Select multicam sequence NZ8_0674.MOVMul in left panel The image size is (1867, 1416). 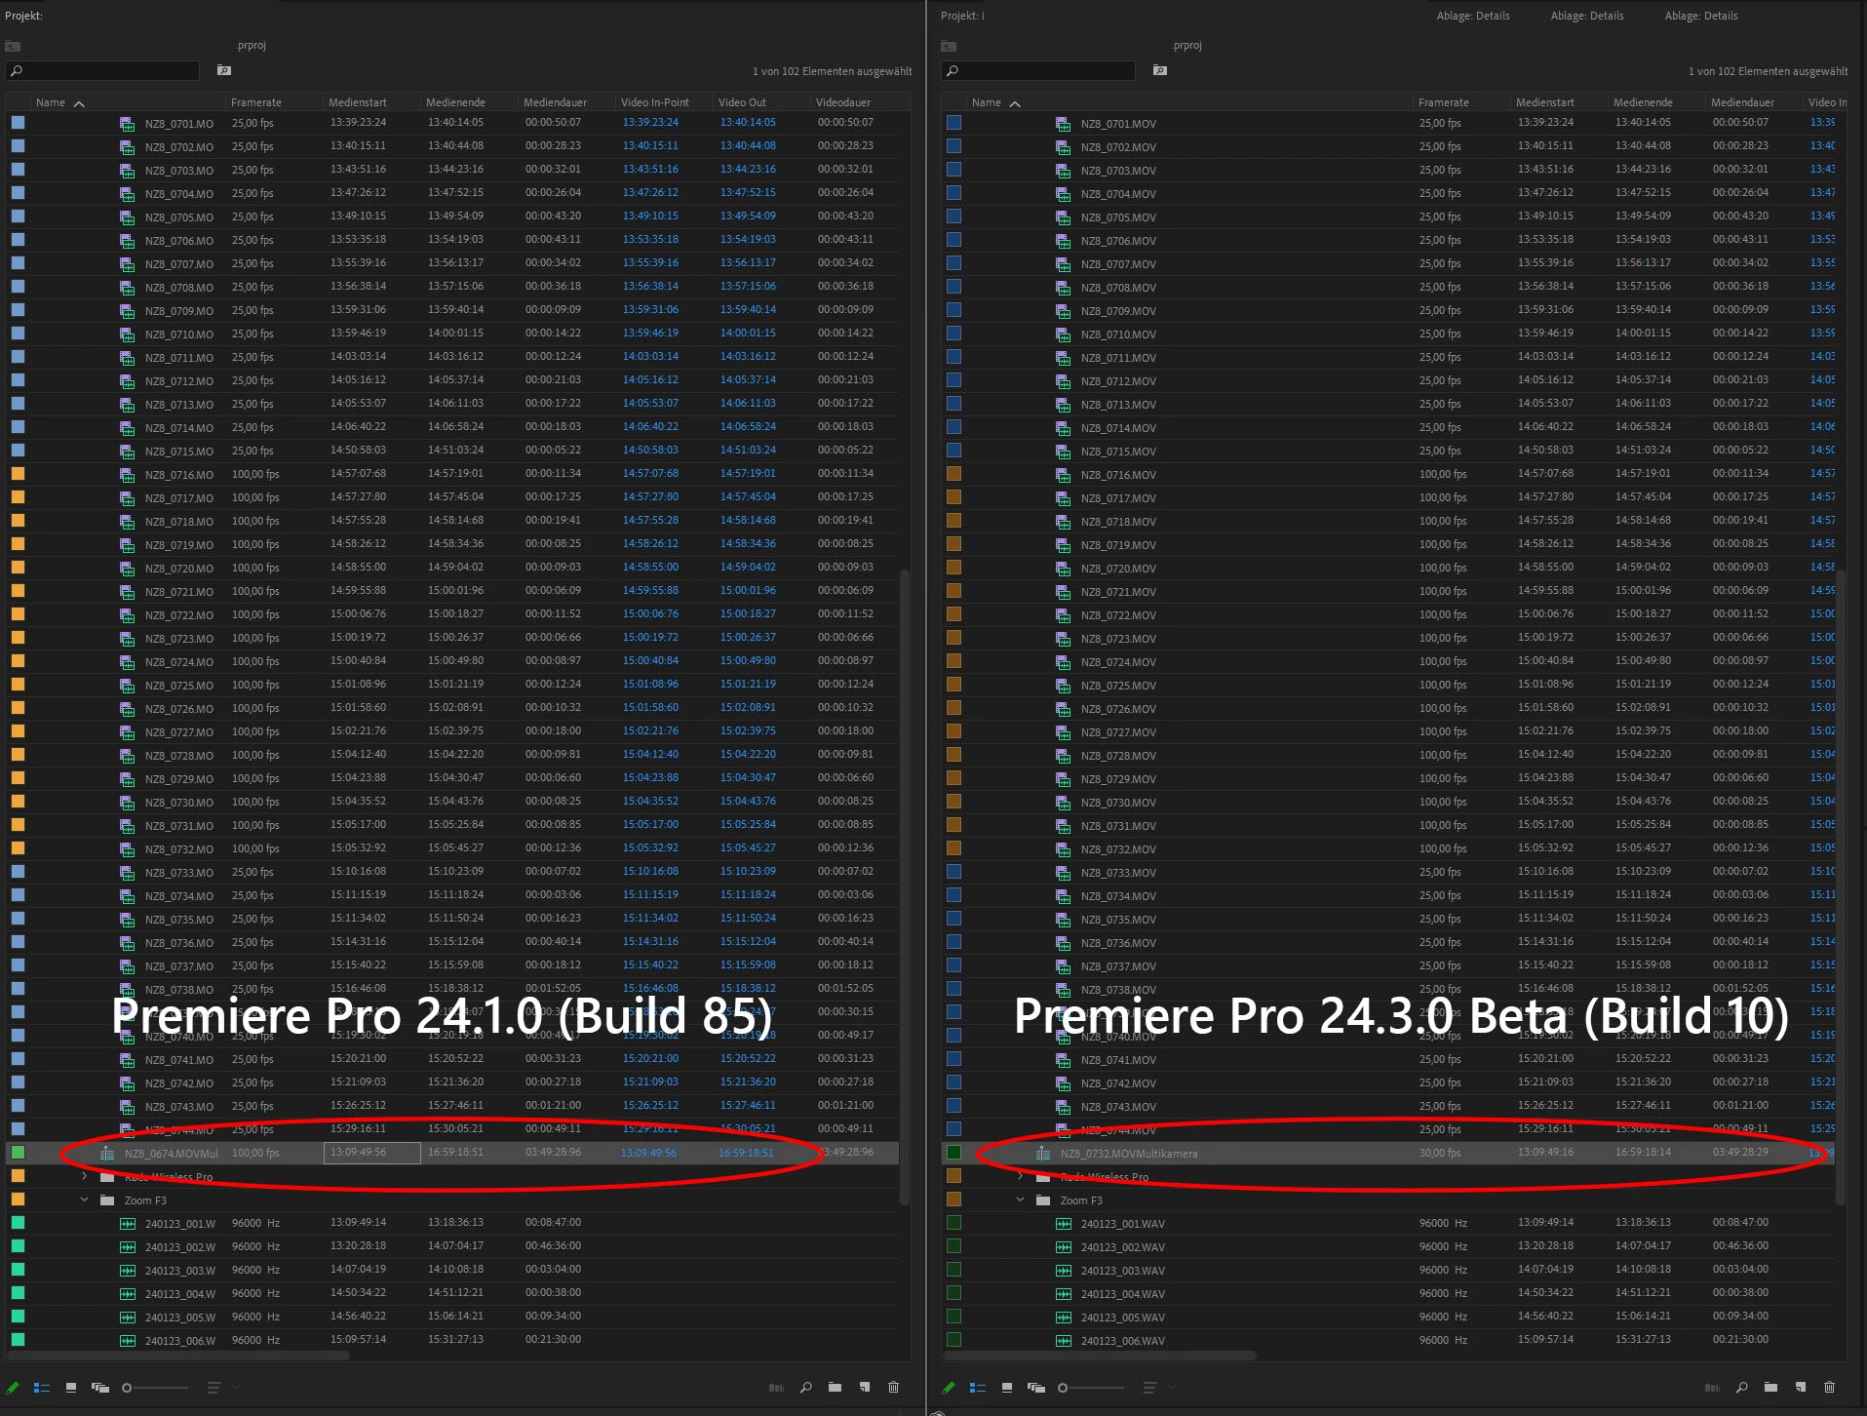172,1154
